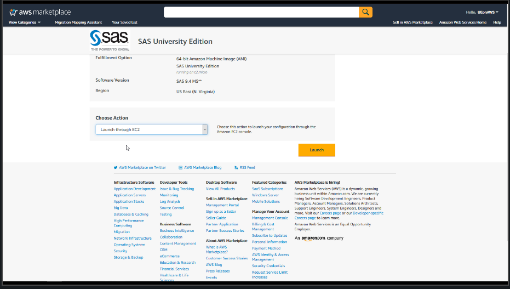510x289 pixels.
Task: Open the Big Data link
Action: pos(121,208)
